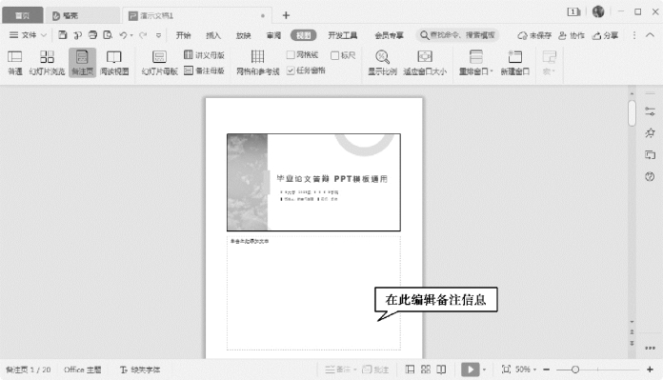Click the zoom slider handle
This screenshot has width=663, height=380.
[x=575, y=370]
